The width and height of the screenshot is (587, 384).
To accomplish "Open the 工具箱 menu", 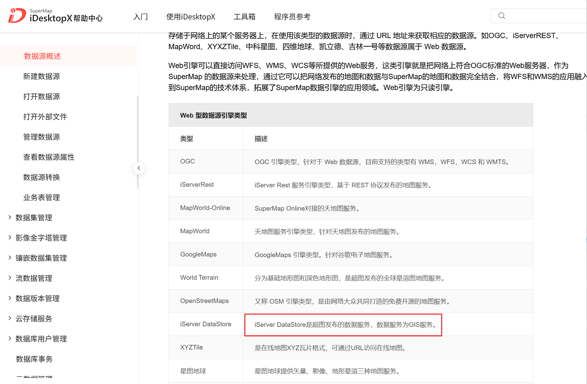I will 244,17.
